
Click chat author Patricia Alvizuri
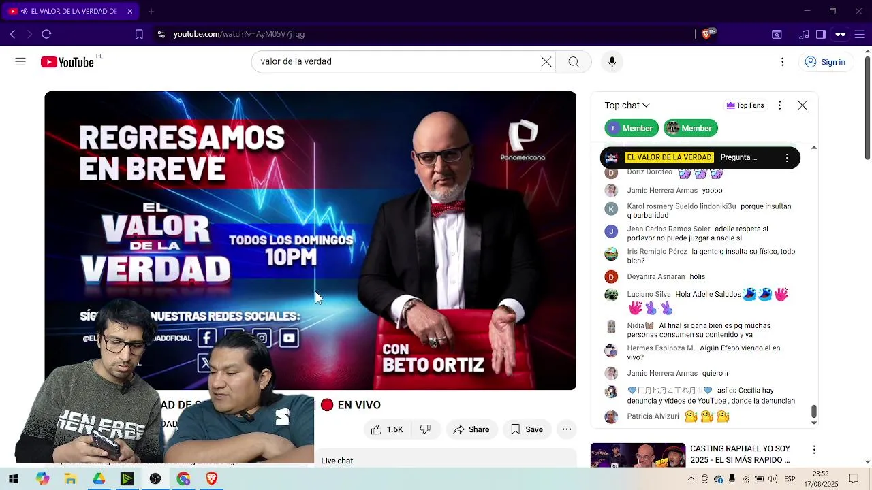653,416
